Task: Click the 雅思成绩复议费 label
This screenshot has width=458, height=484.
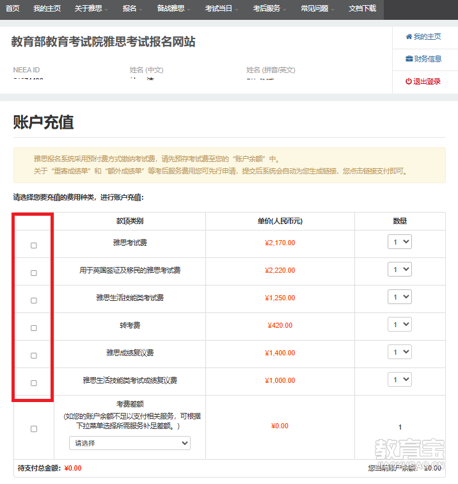Action: 130,353
